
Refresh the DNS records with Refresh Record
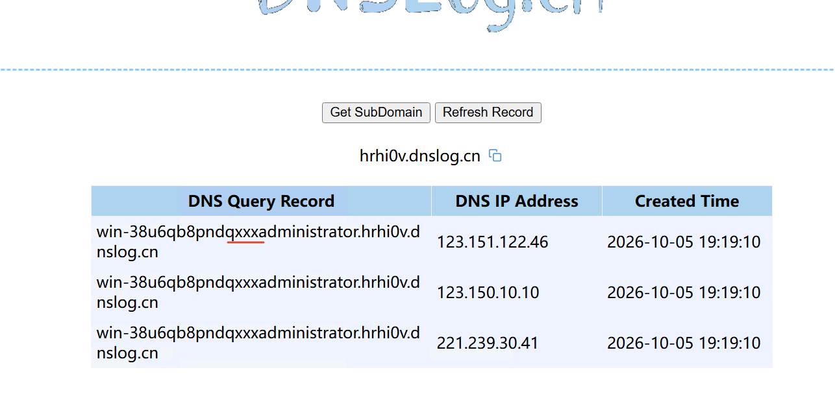(488, 112)
